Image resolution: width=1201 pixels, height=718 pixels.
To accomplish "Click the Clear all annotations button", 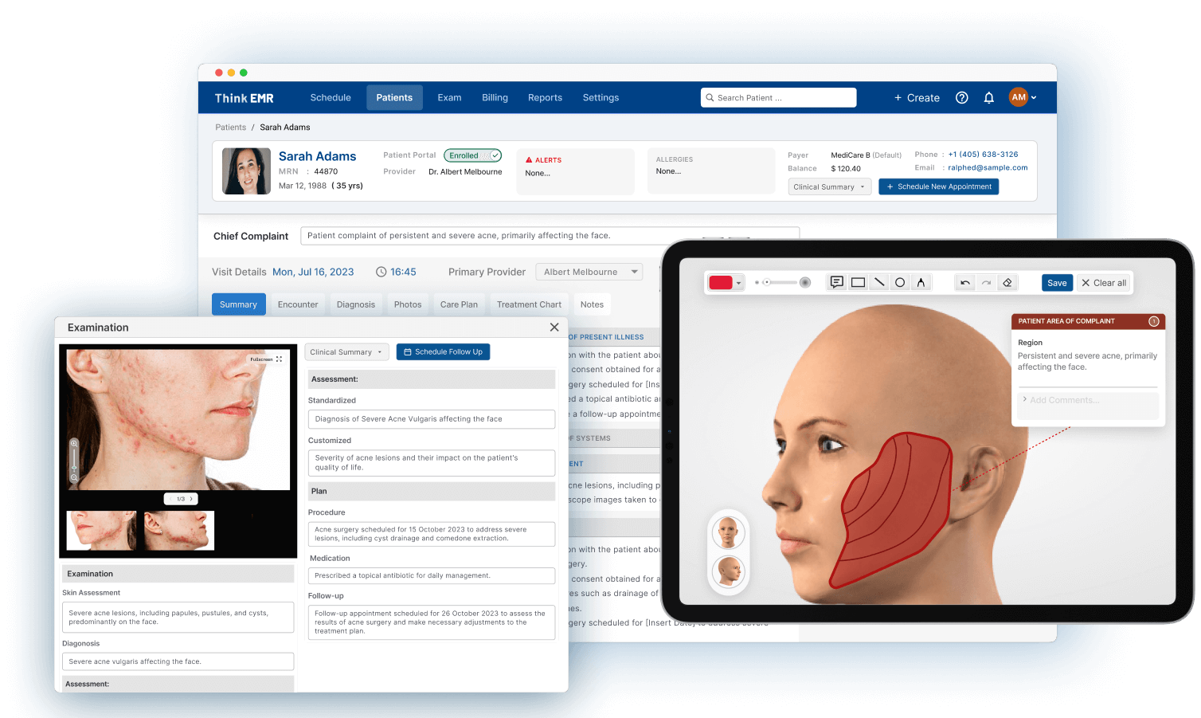I will coord(1103,282).
